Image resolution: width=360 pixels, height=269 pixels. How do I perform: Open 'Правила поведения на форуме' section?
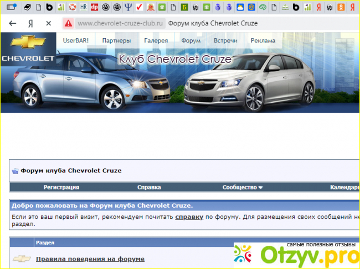tap(90, 259)
